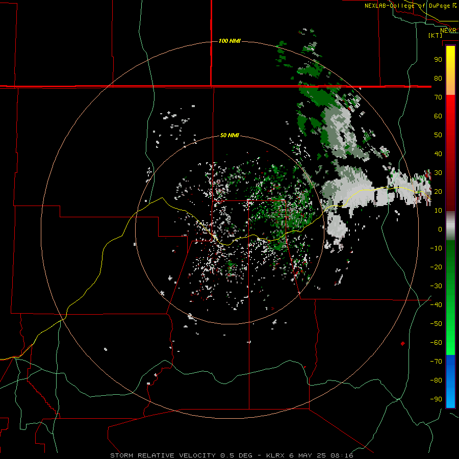Click the 'KLRX' radar site identifier
Image resolution: width=459 pixels, height=459 pixels.
[275, 455]
